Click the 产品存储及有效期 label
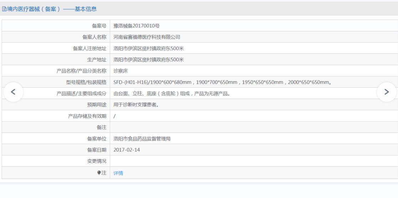The image size is (398, 198). (x=87, y=116)
